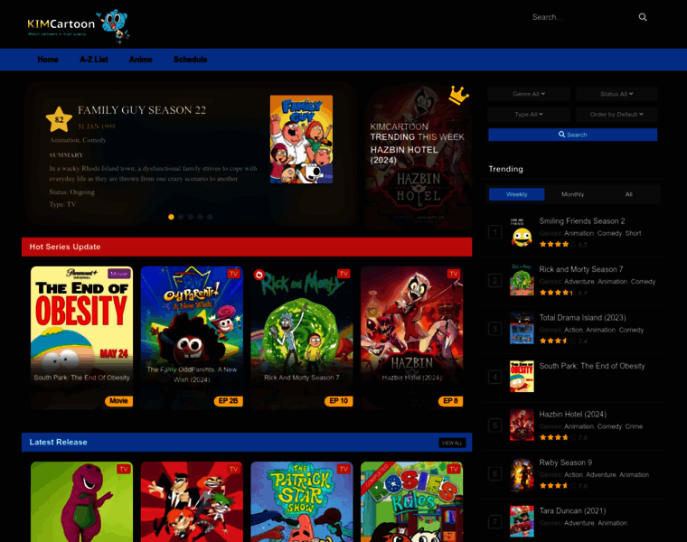Click the TV tag on Fairly OddParents card
This screenshot has height=542, width=687.
coord(234,274)
